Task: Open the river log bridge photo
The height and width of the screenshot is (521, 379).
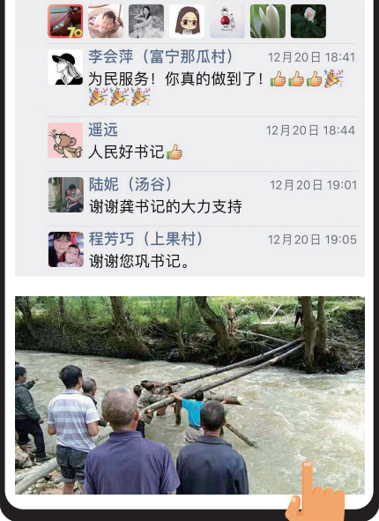Action: coord(190,395)
